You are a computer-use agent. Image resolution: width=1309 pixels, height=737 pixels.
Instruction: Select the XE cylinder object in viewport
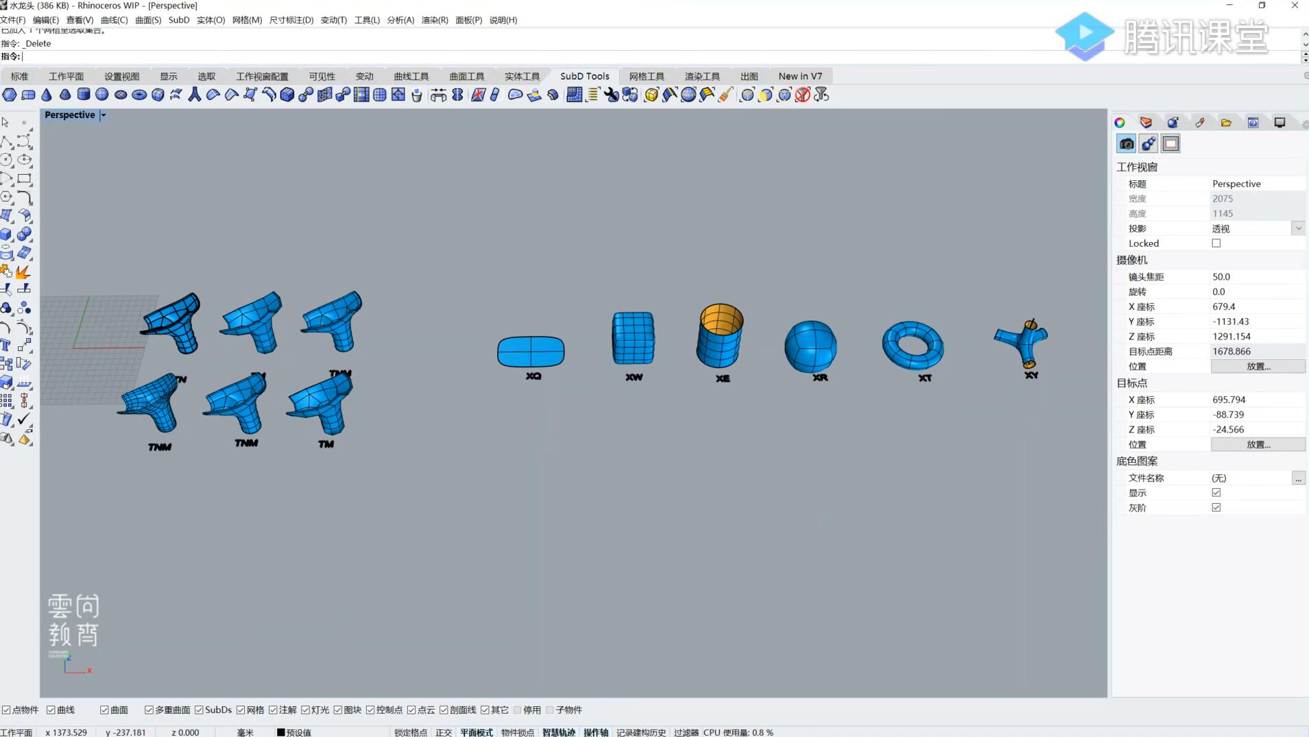(x=720, y=335)
